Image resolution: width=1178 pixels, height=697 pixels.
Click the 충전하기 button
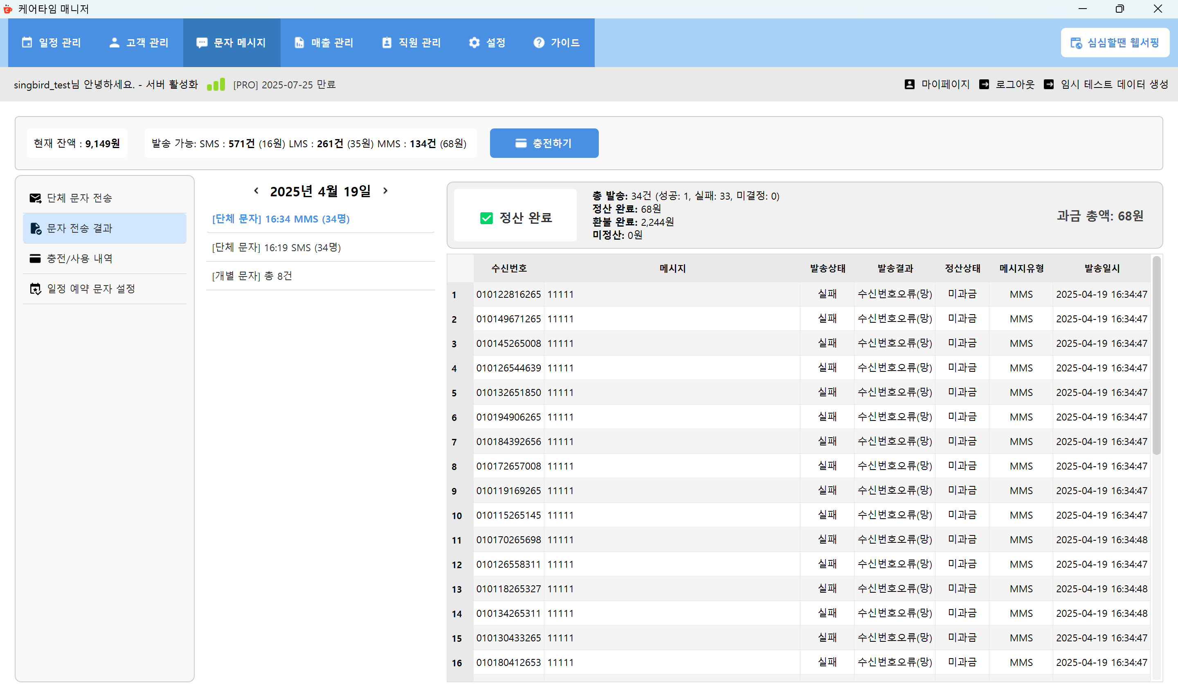[x=544, y=143]
